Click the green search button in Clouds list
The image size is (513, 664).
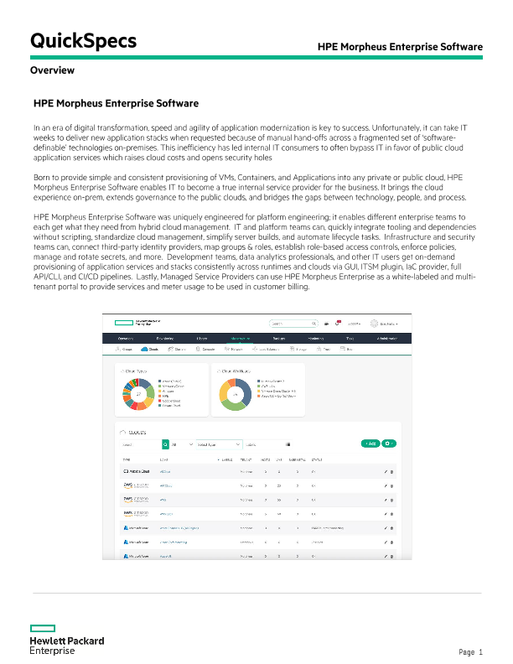165,444
